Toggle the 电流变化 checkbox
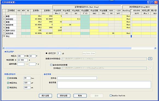This screenshot has width=159, height=101. click(8, 88)
